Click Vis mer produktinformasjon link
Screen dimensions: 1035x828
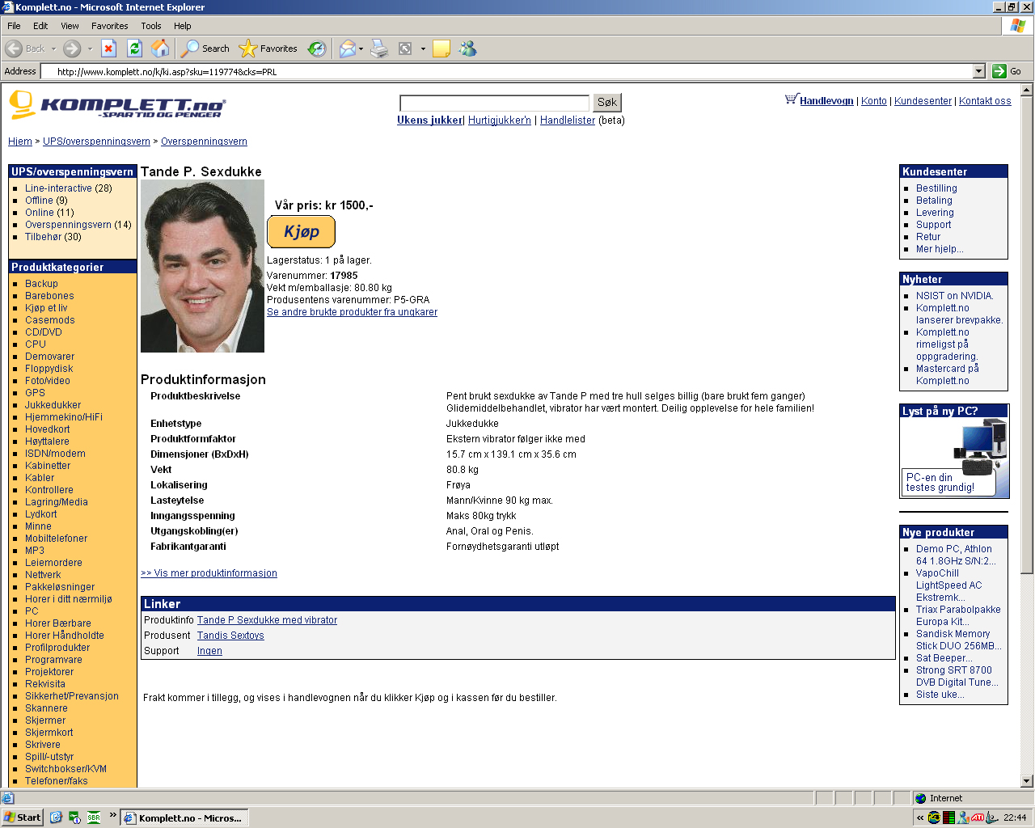click(209, 573)
